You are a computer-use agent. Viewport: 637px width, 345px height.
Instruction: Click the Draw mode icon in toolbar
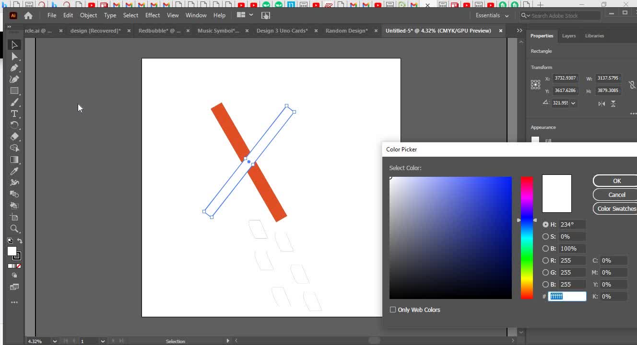(14, 276)
